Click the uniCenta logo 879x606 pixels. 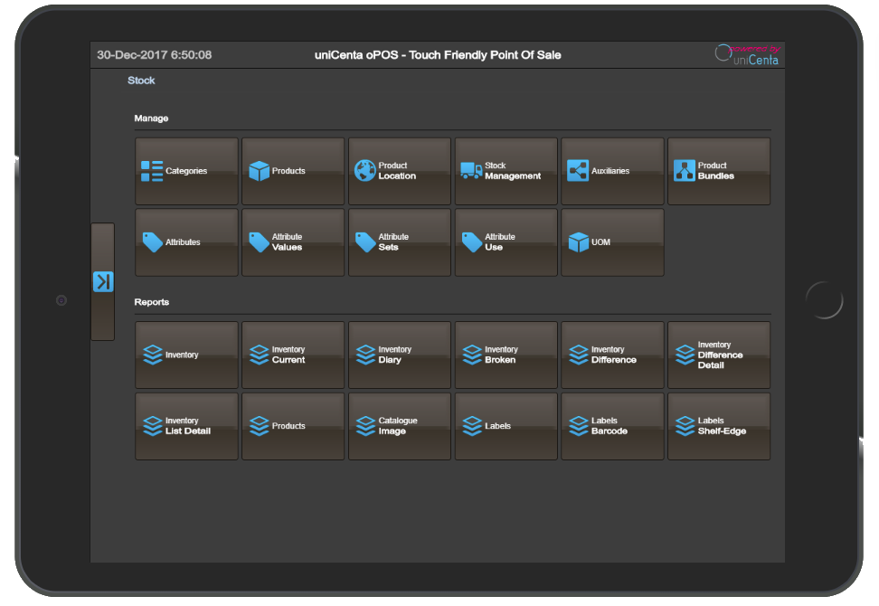tap(747, 55)
